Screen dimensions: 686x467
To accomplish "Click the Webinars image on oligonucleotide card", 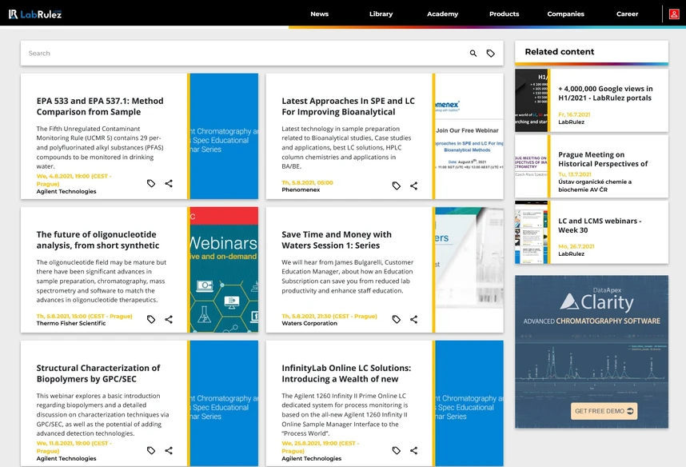I will [x=224, y=269].
